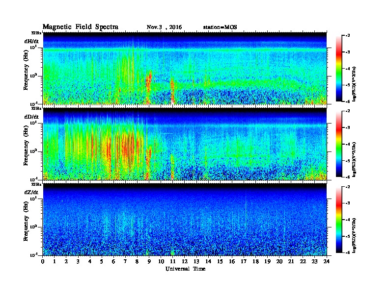Click hour tick label "12" on time axis

[185, 262]
